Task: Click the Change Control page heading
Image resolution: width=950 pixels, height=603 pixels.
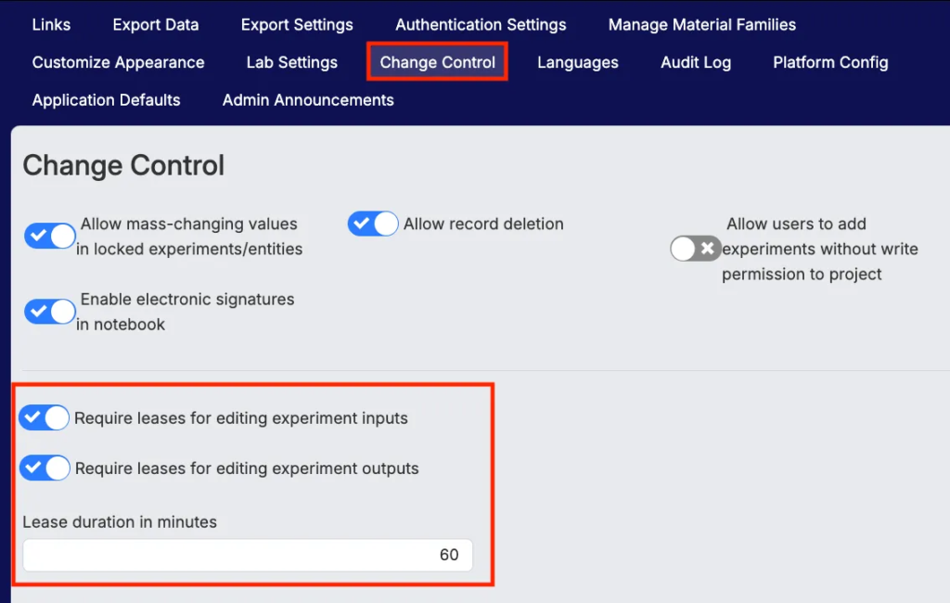Action: 123,165
